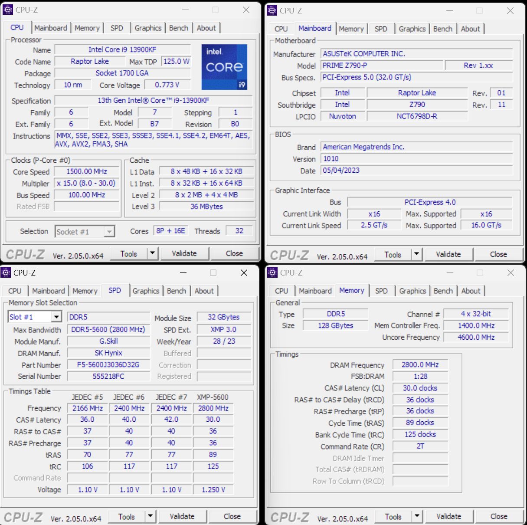Image resolution: width=527 pixels, height=525 pixels.
Task: Click Validate in the Mainboard window
Action: 448,254
